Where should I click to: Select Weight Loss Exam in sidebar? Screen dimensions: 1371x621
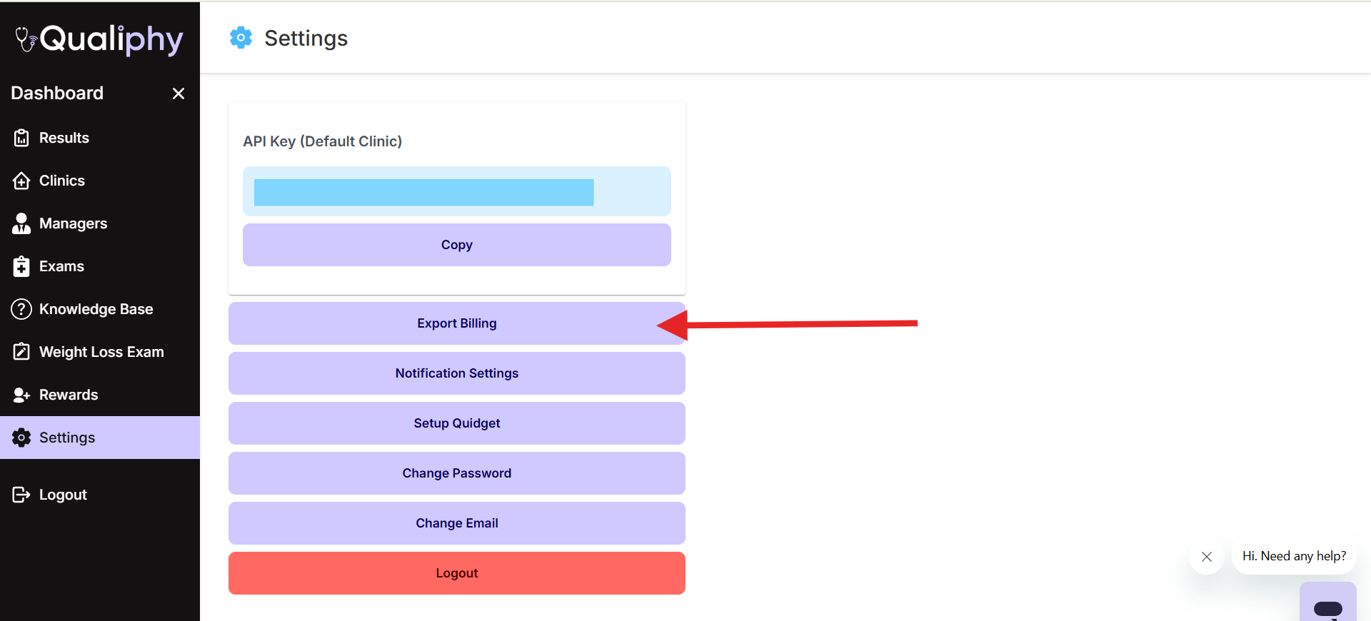(100, 352)
